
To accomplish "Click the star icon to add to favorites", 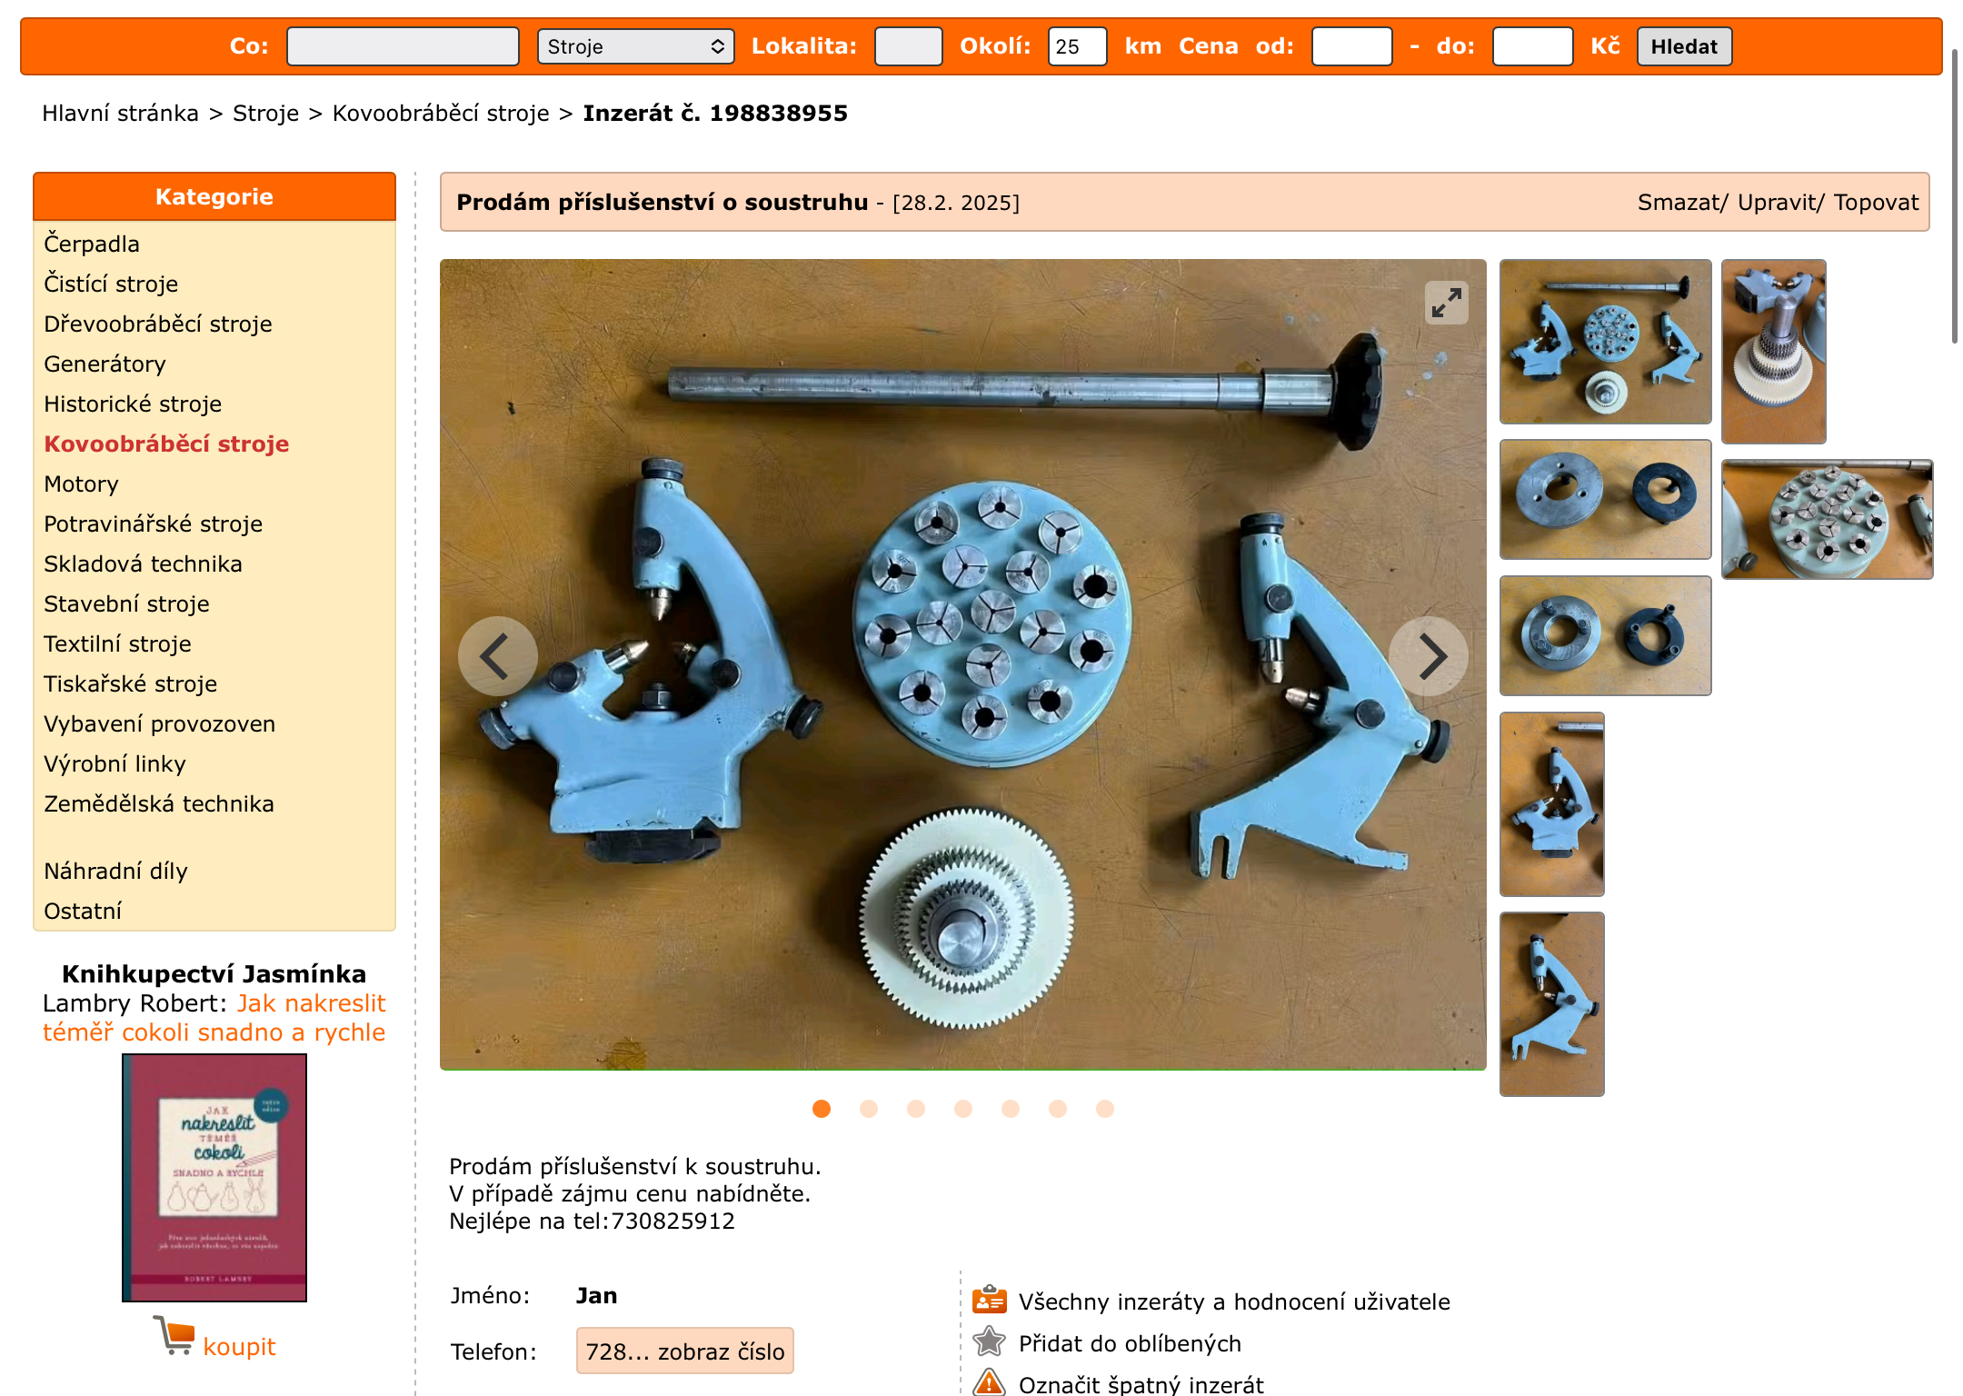I will (x=989, y=1341).
